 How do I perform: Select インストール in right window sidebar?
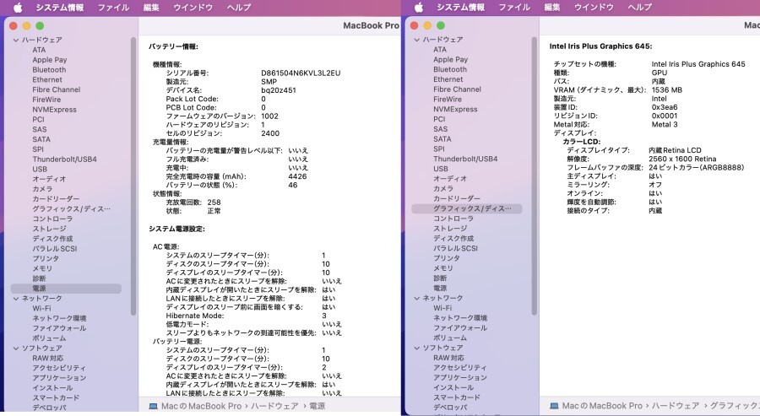453,387
